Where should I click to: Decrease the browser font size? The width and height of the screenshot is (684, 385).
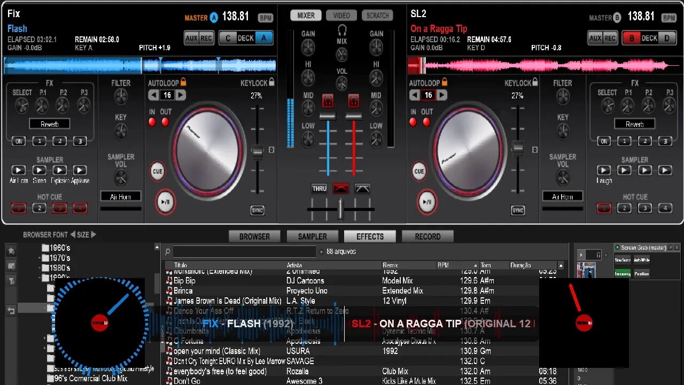point(73,234)
